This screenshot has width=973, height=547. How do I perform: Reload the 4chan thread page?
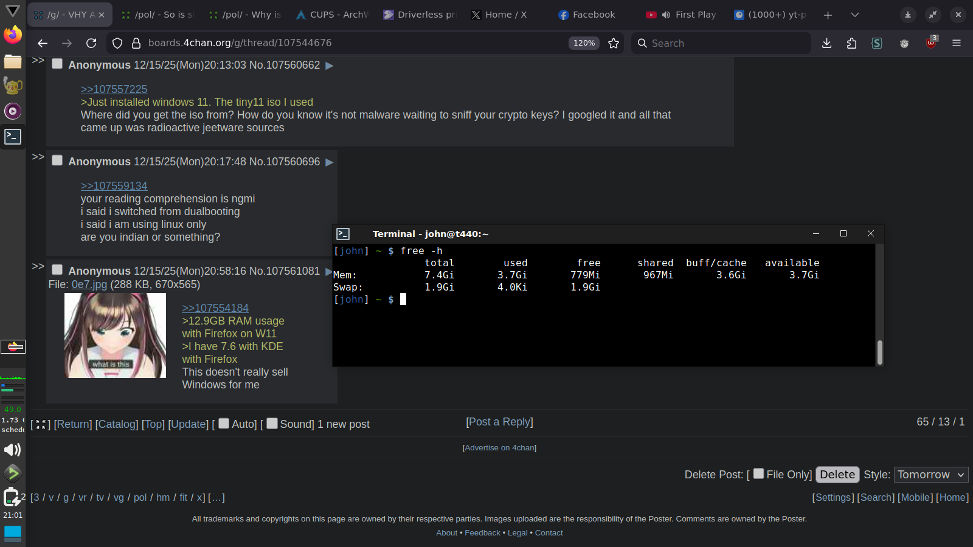[91, 43]
